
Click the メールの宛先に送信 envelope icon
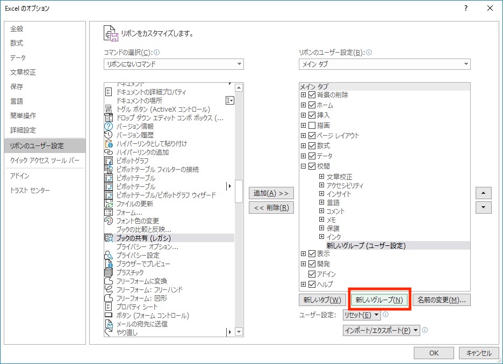pos(109,324)
